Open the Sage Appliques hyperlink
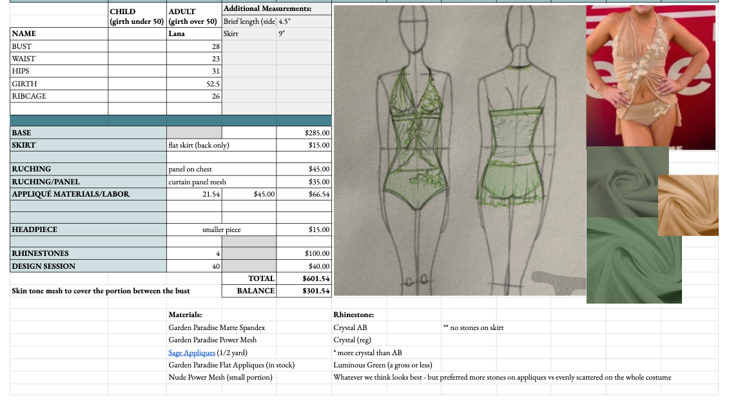 pyautogui.click(x=191, y=353)
